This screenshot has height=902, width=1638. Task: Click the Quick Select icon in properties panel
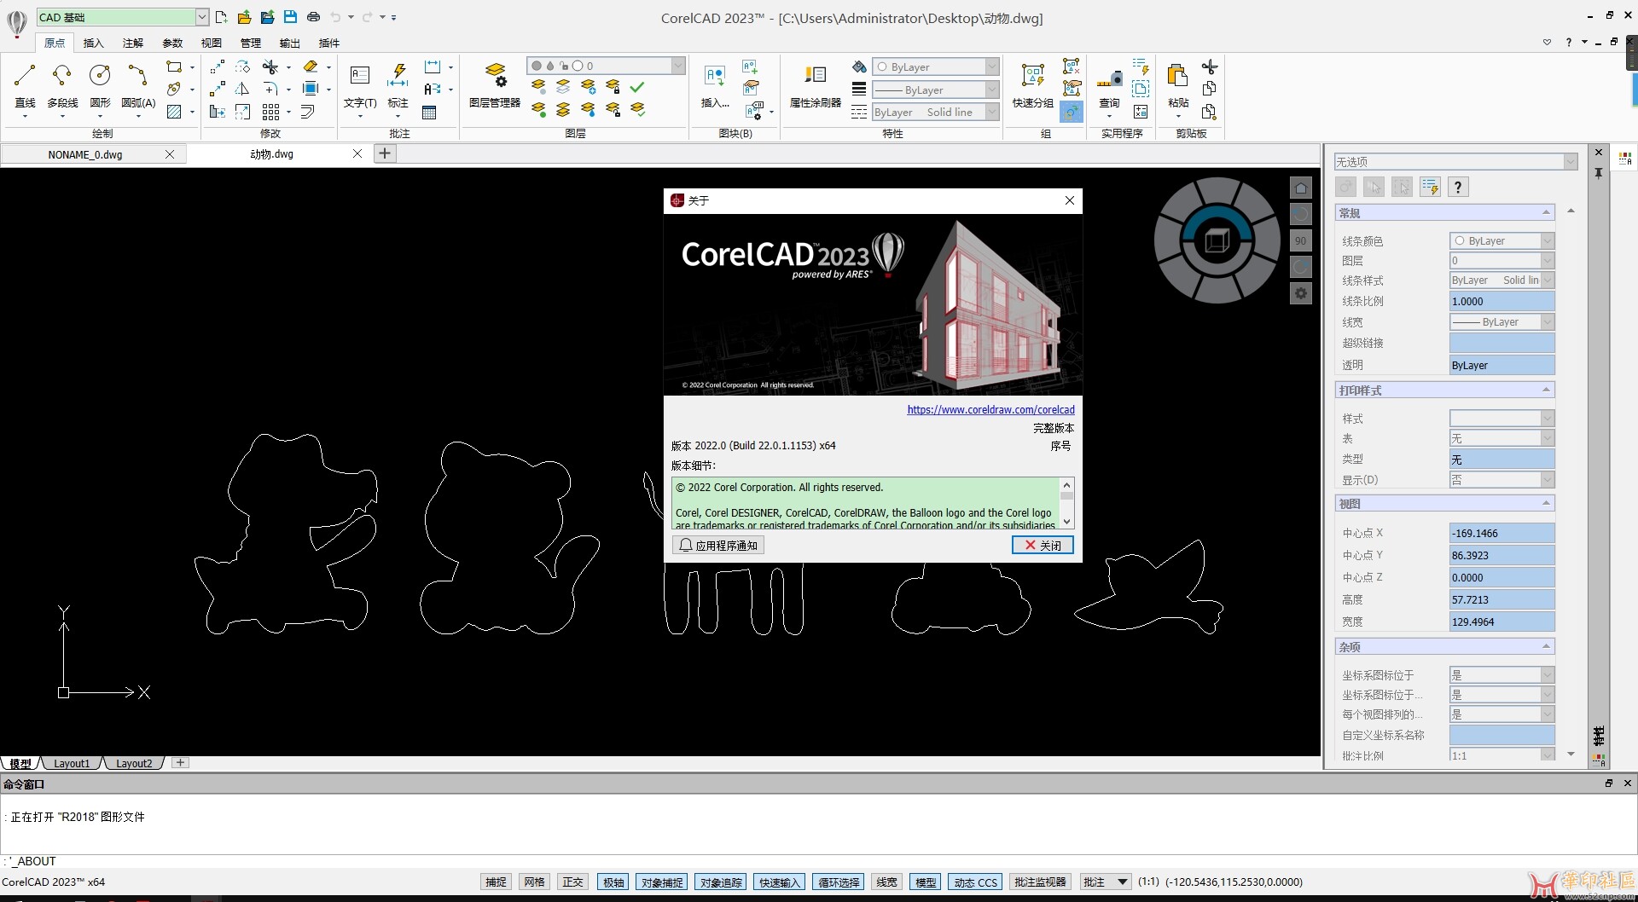[1431, 188]
